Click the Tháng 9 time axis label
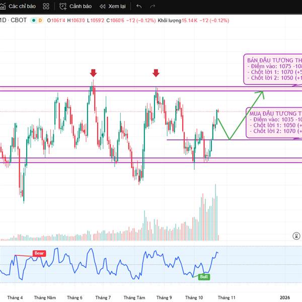This screenshot has width=302, height=302. pos(164,297)
